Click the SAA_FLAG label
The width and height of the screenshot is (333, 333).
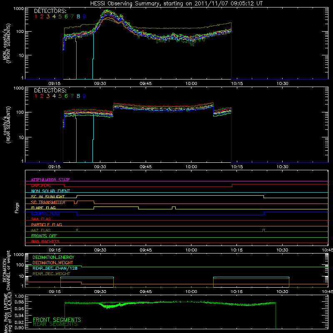coord(41,219)
